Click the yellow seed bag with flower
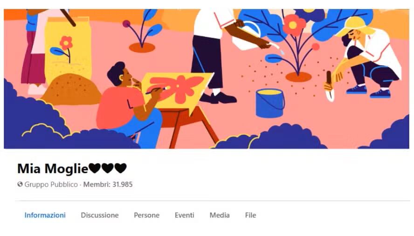This screenshot has width=414, height=236. [x=68, y=50]
